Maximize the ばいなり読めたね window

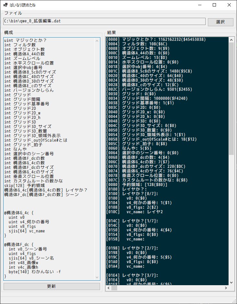[x=214, y=5]
